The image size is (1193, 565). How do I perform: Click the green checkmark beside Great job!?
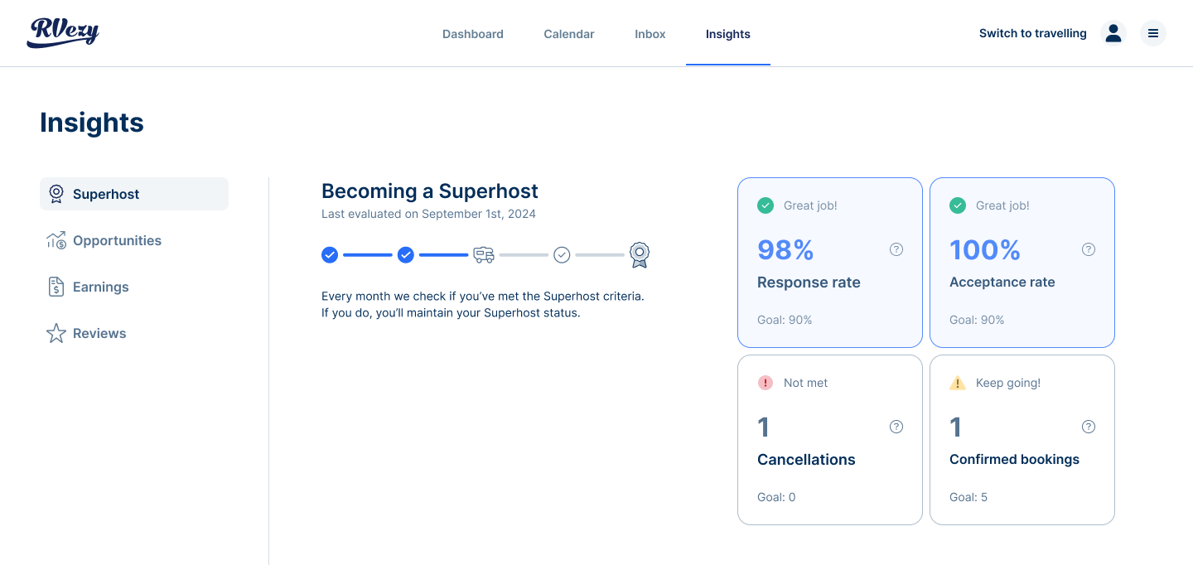766,205
